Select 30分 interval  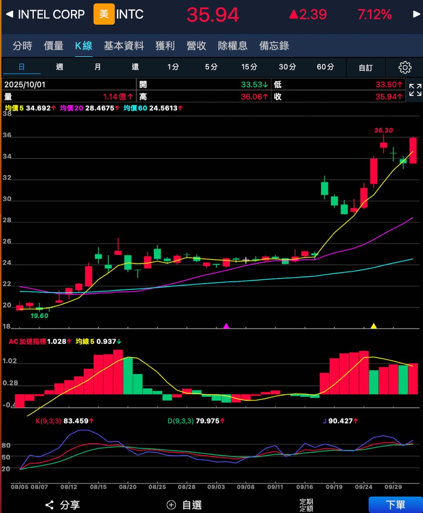point(287,67)
